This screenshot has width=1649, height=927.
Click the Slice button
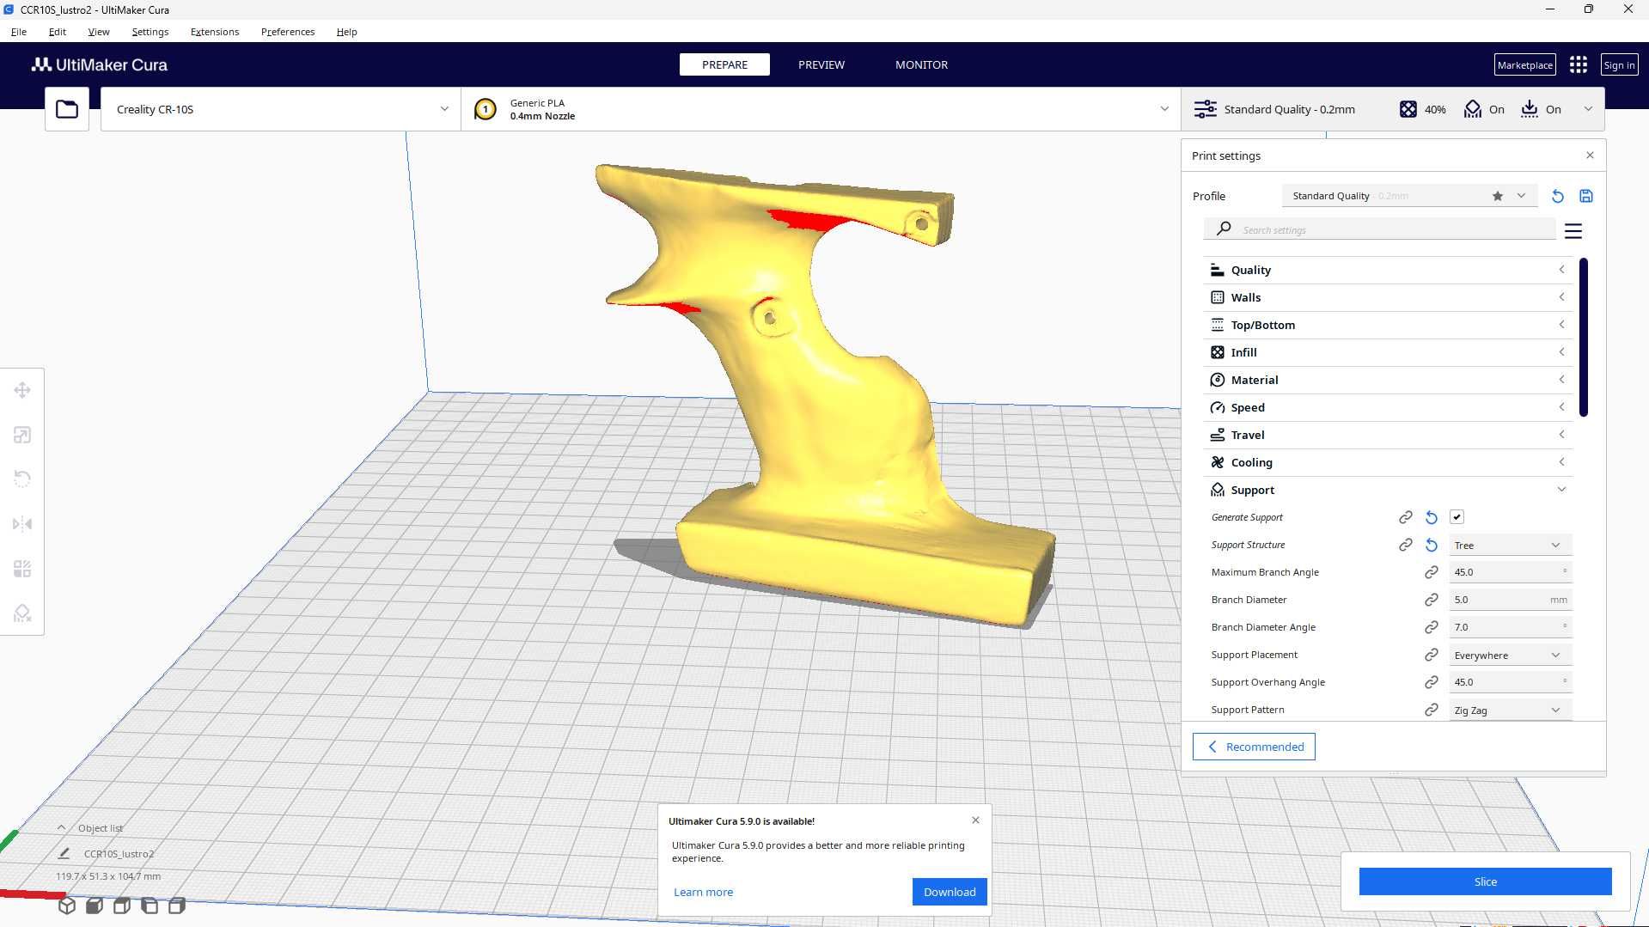tap(1485, 881)
